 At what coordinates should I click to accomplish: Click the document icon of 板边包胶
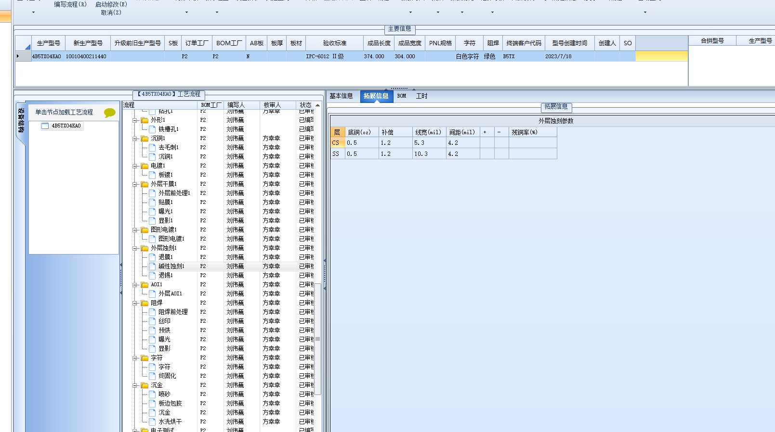[x=153, y=404]
